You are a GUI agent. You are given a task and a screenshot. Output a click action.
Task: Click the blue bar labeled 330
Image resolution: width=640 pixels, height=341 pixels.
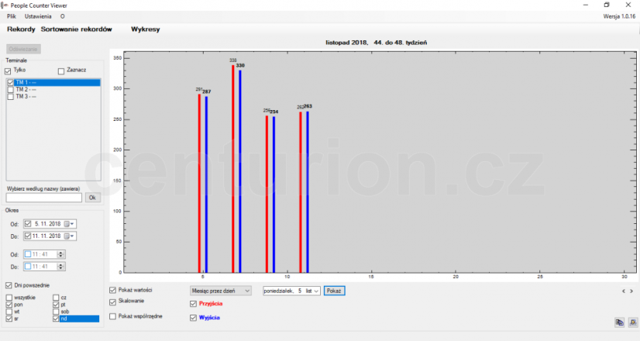coord(240,171)
